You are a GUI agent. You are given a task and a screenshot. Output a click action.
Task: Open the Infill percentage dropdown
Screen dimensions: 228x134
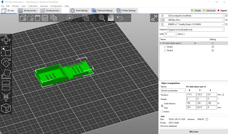[170, 34]
